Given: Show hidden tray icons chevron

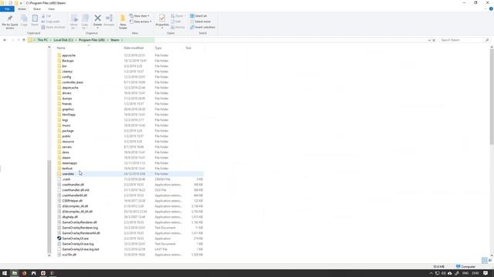Looking at the screenshot, I should click(x=431, y=273).
